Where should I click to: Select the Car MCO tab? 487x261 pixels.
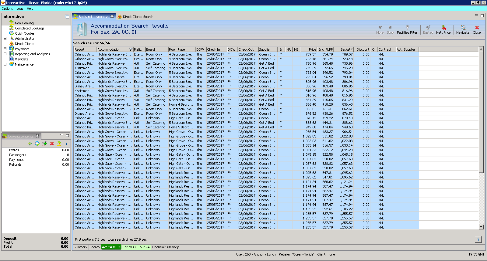tap(129, 247)
